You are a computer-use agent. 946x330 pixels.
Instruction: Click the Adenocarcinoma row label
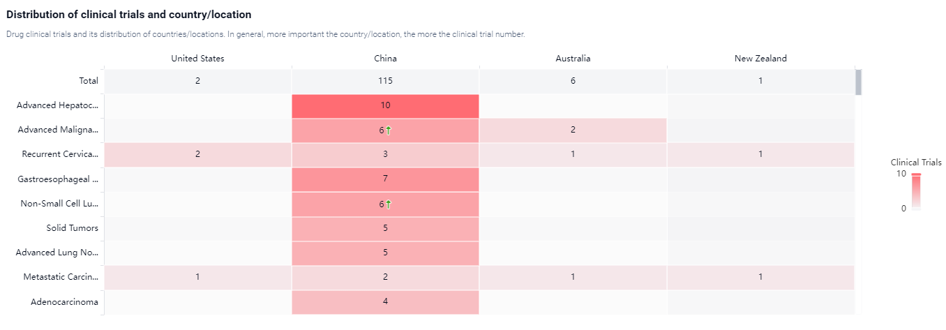pyautogui.click(x=64, y=302)
